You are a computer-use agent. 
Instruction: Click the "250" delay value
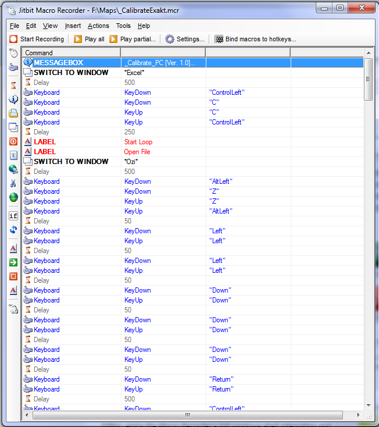130,132
